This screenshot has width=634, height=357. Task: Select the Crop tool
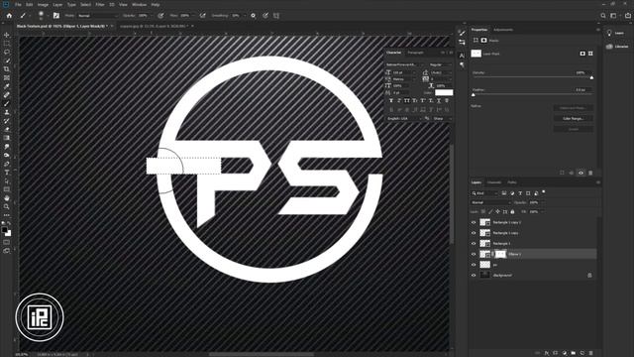click(x=7, y=69)
